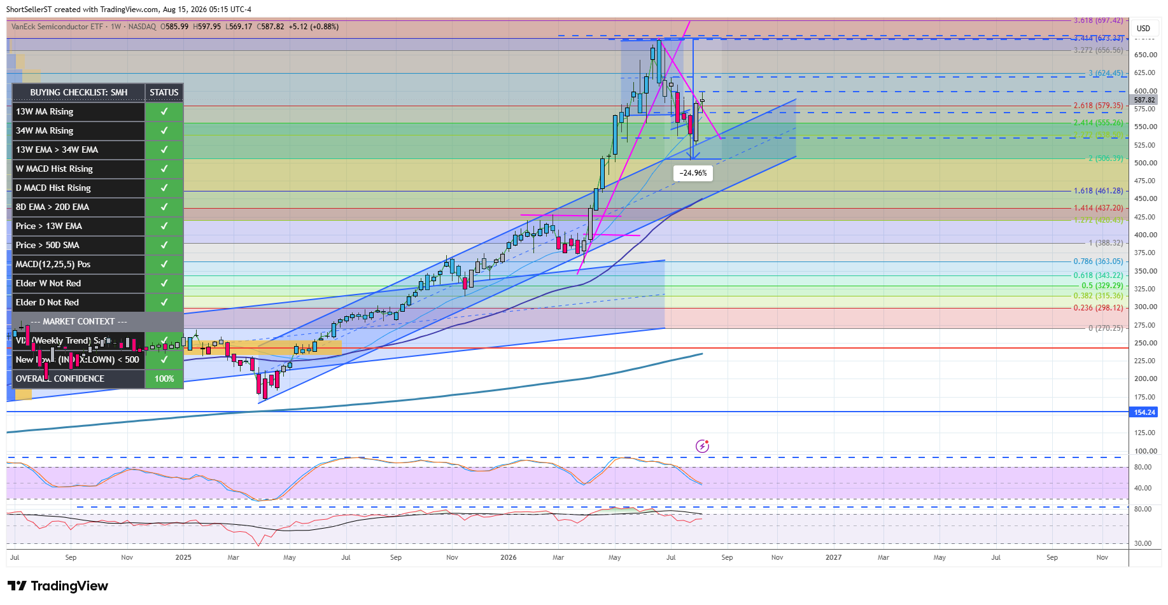Click the checkmark in the 13W MA Rising row
This screenshot has height=605, width=1168.
(x=164, y=111)
